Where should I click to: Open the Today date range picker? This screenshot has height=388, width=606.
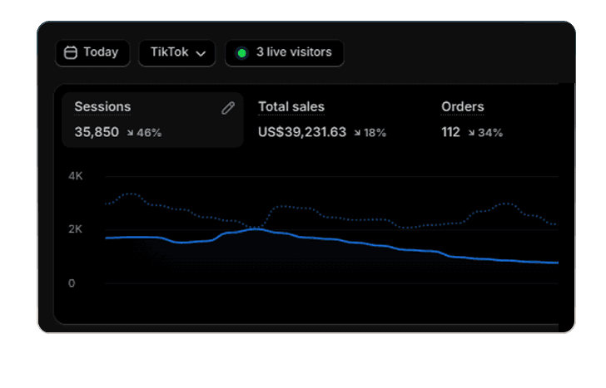click(x=92, y=53)
